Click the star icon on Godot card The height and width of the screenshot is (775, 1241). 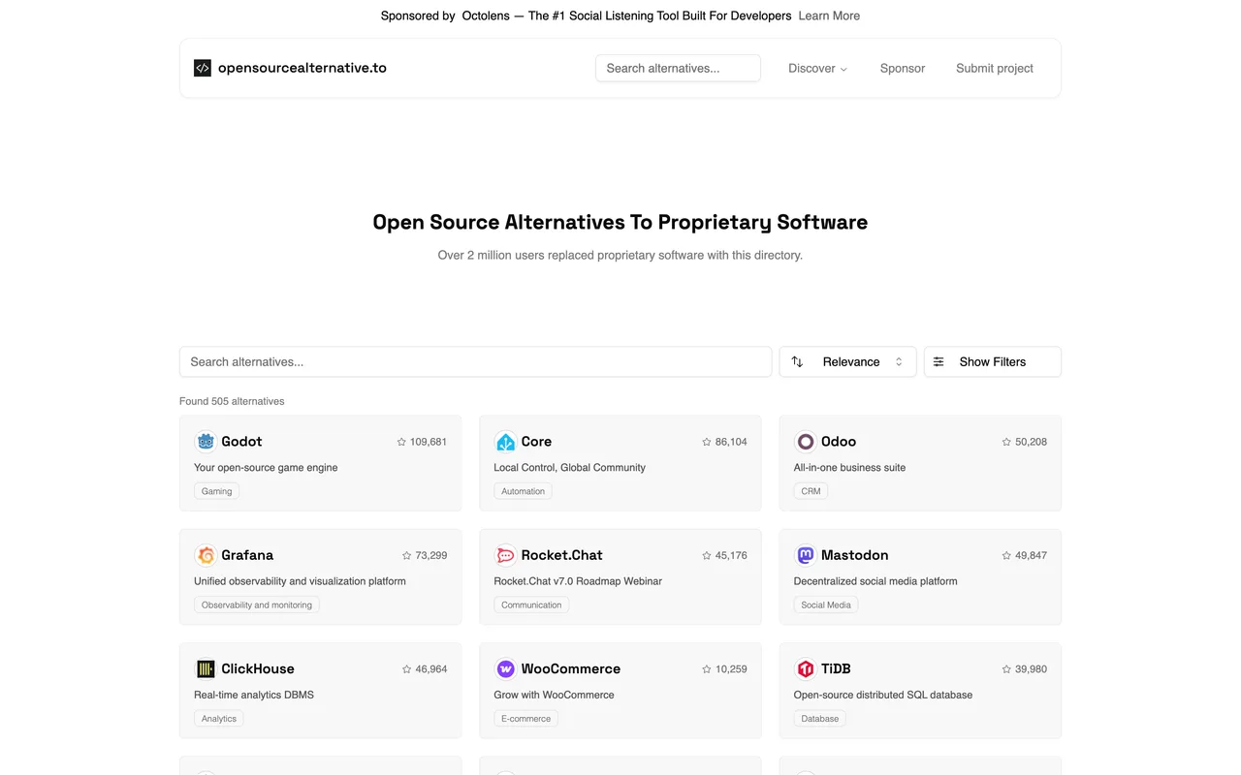pos(401,442)
